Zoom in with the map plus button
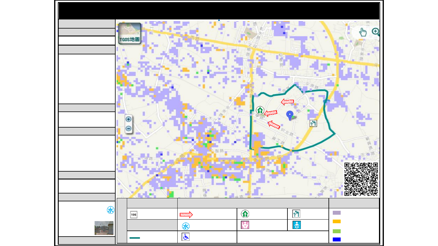The height and width of the screenshot is (246, 438). tap(128, 119)
